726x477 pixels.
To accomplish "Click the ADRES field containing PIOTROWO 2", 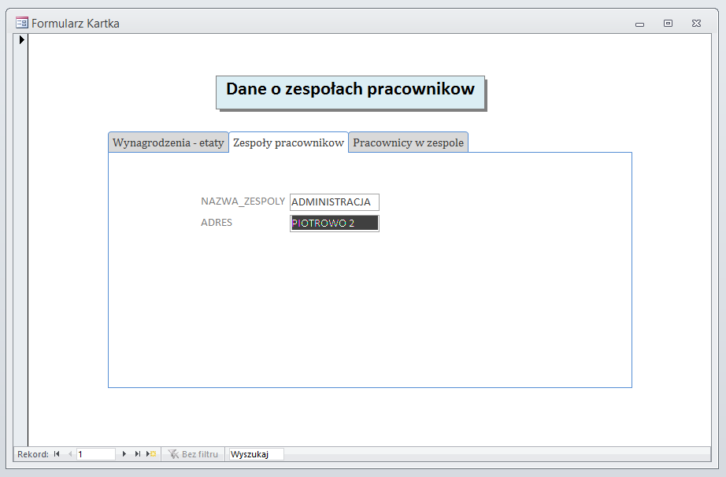I will coord(334,224).
